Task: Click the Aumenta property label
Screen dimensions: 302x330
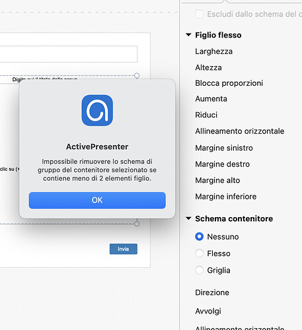Action: 211,99
